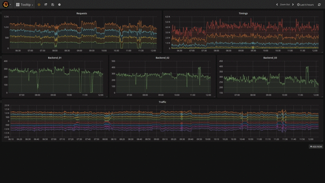The height and width of the screenshot is (183, 325).
Task: Open the Backend_01 panel title menu
Action: point(55,57)
